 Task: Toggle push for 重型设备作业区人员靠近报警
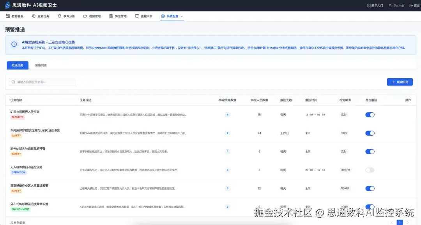coord(370,188)
